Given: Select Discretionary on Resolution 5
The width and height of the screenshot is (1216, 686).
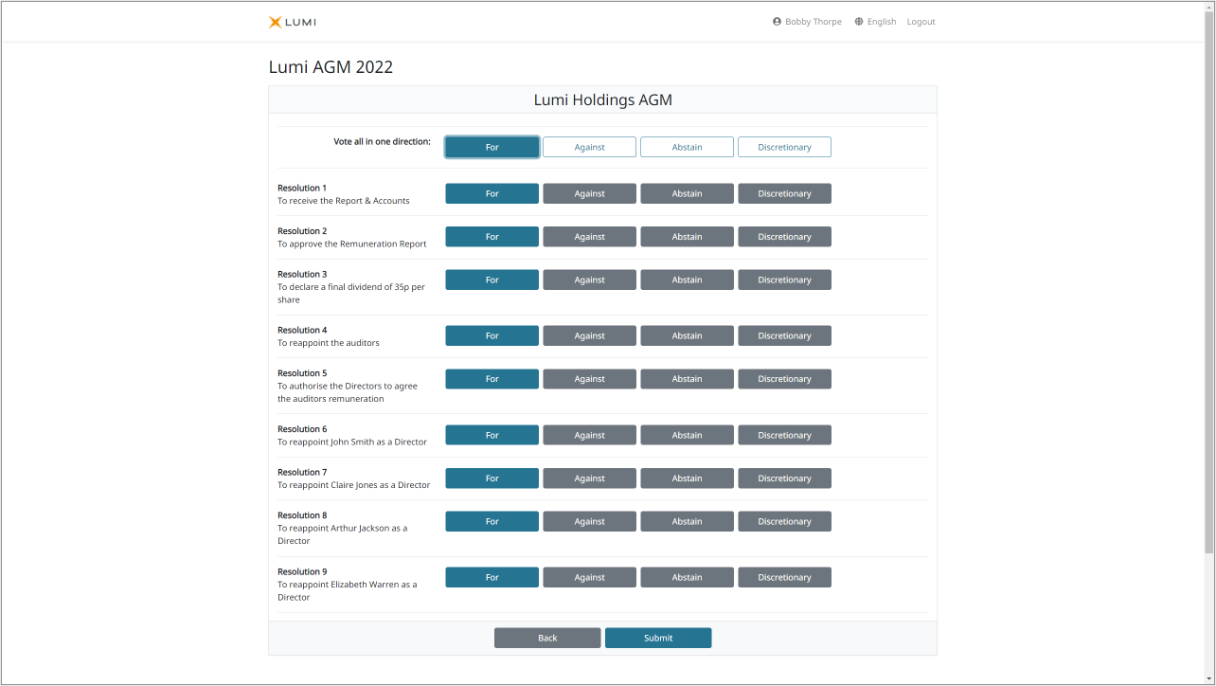Looking at the screenshot, I should (785, 379).
